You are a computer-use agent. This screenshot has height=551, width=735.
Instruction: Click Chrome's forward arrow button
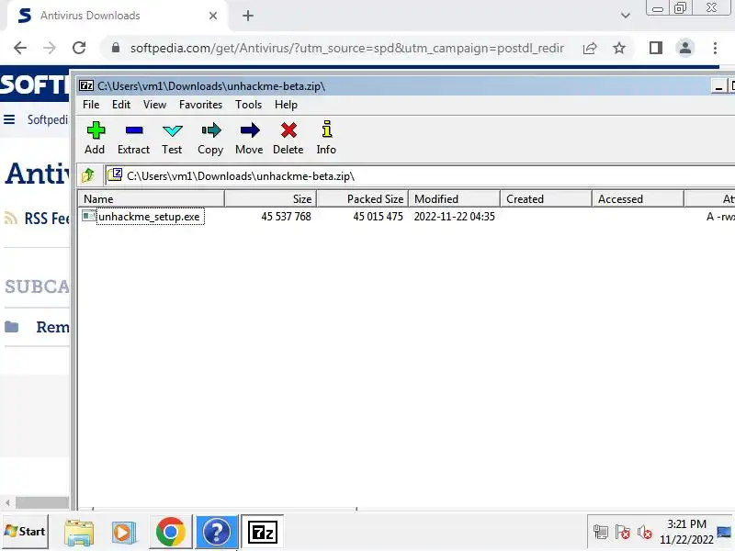click(50, 48)
